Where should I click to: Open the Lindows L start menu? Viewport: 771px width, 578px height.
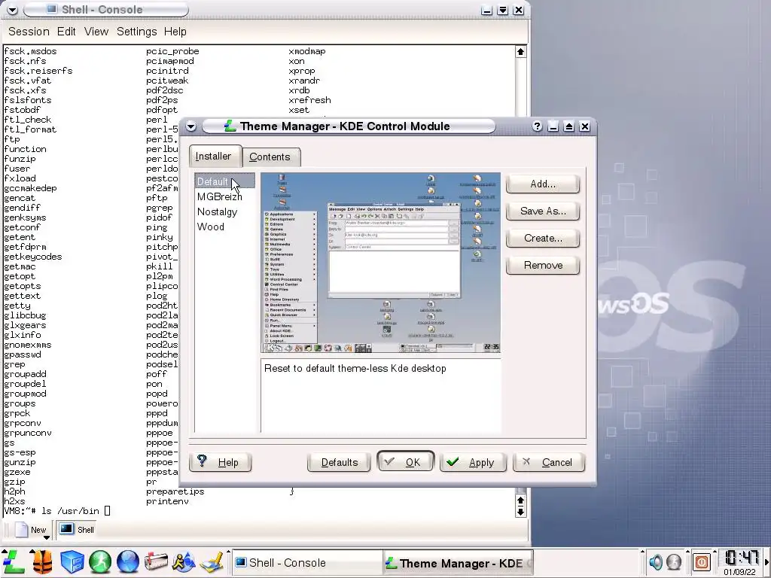coord(14,561)
